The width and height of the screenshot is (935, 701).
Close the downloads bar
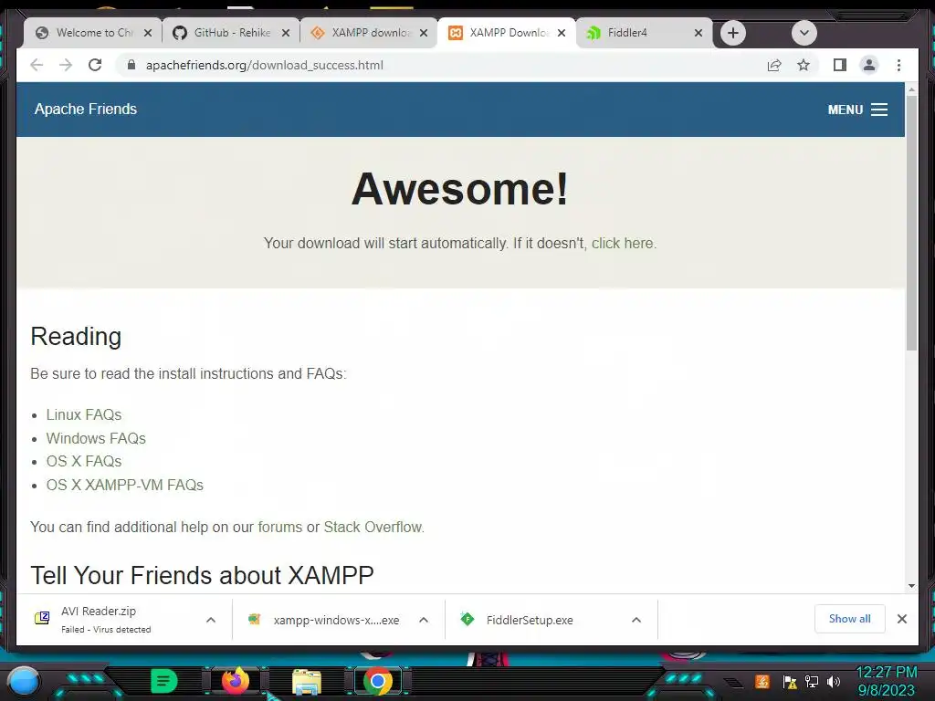[x=901, y=619]
